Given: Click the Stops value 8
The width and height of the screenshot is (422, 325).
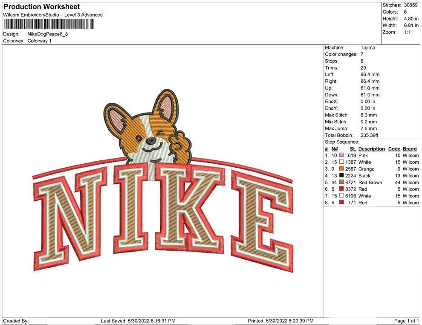Looking at the screenshot, I should (x=362, y=61).
